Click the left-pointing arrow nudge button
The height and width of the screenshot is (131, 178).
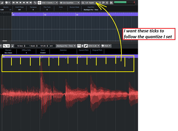click(20, 3)
